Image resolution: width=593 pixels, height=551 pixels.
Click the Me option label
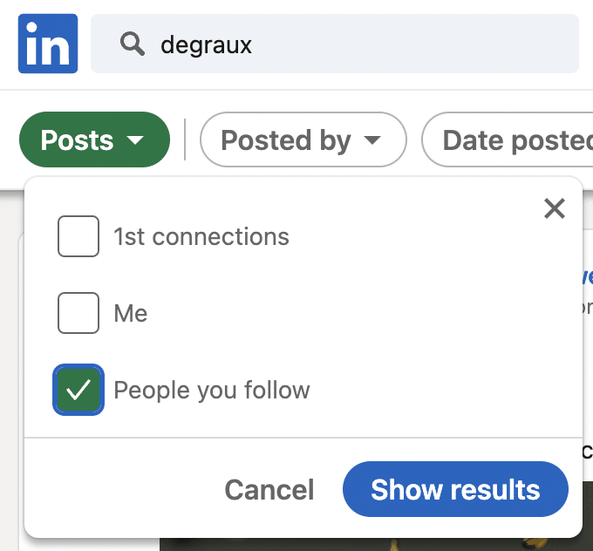pyautogui.click(x=131, y=313)
